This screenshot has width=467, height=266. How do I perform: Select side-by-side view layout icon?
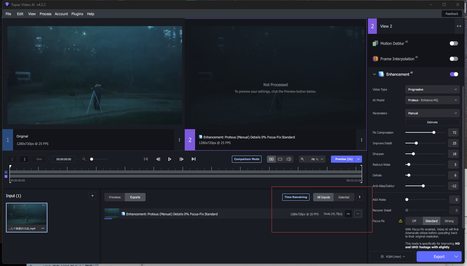pos(271,159)
